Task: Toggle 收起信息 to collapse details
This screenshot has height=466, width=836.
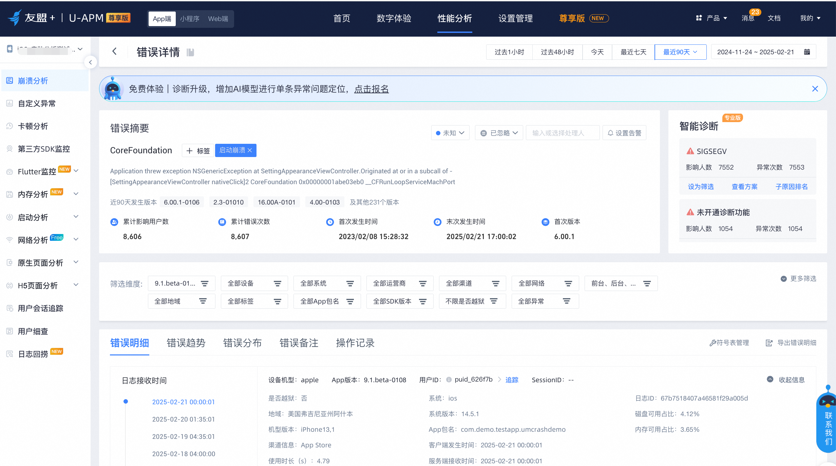Action: 786,380
